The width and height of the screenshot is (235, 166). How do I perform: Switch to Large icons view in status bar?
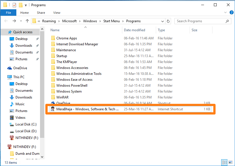coord(230,162)
